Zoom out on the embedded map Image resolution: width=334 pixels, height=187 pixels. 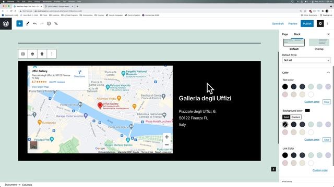point(167,145)
